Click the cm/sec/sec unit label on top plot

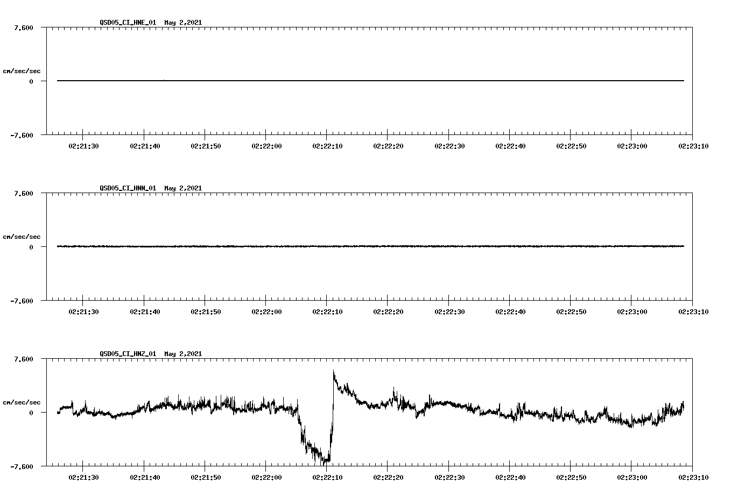[x=23, y=71]
